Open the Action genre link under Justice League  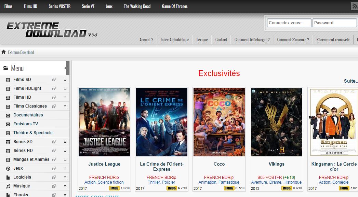click(x=90, y=182)
